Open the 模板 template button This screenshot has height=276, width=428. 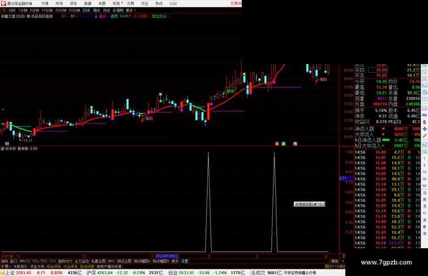coord(335,261)
